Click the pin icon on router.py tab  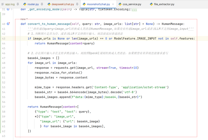[42, 4]
